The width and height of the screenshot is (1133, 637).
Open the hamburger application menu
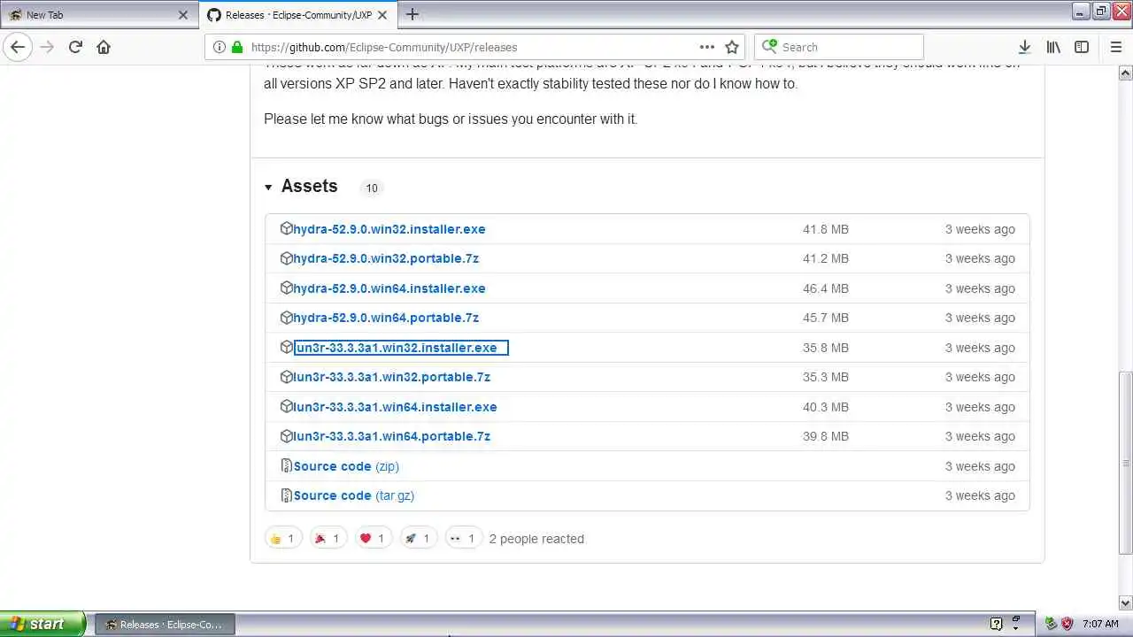click(x=1116, y=47)
